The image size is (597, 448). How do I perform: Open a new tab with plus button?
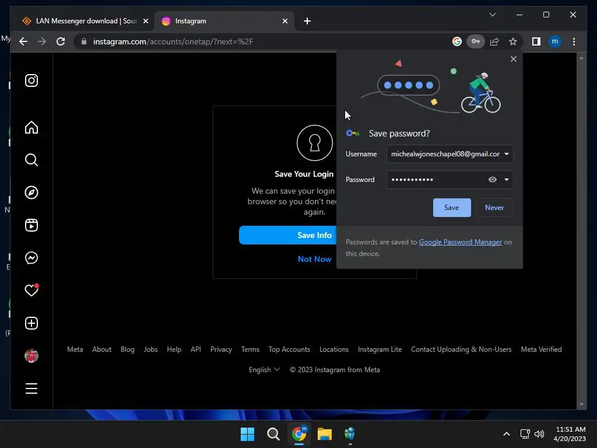[307, 21]
